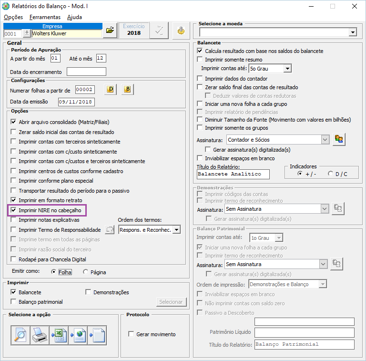Image resolution: width=366 pixels, height=361 pixels.
Task: Click Demonstrações signature people icon
Action: 338,208
